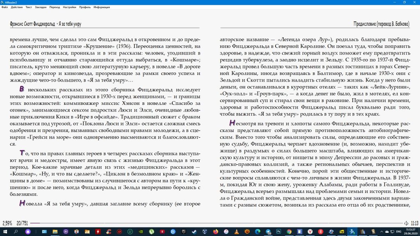Open the Профиль menu
420x236 pixels.
(85, 7)
